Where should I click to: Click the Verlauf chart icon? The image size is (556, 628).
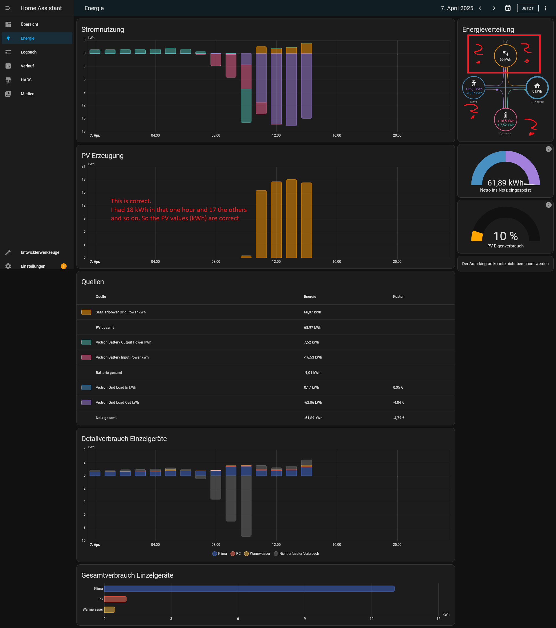point(8,66)
